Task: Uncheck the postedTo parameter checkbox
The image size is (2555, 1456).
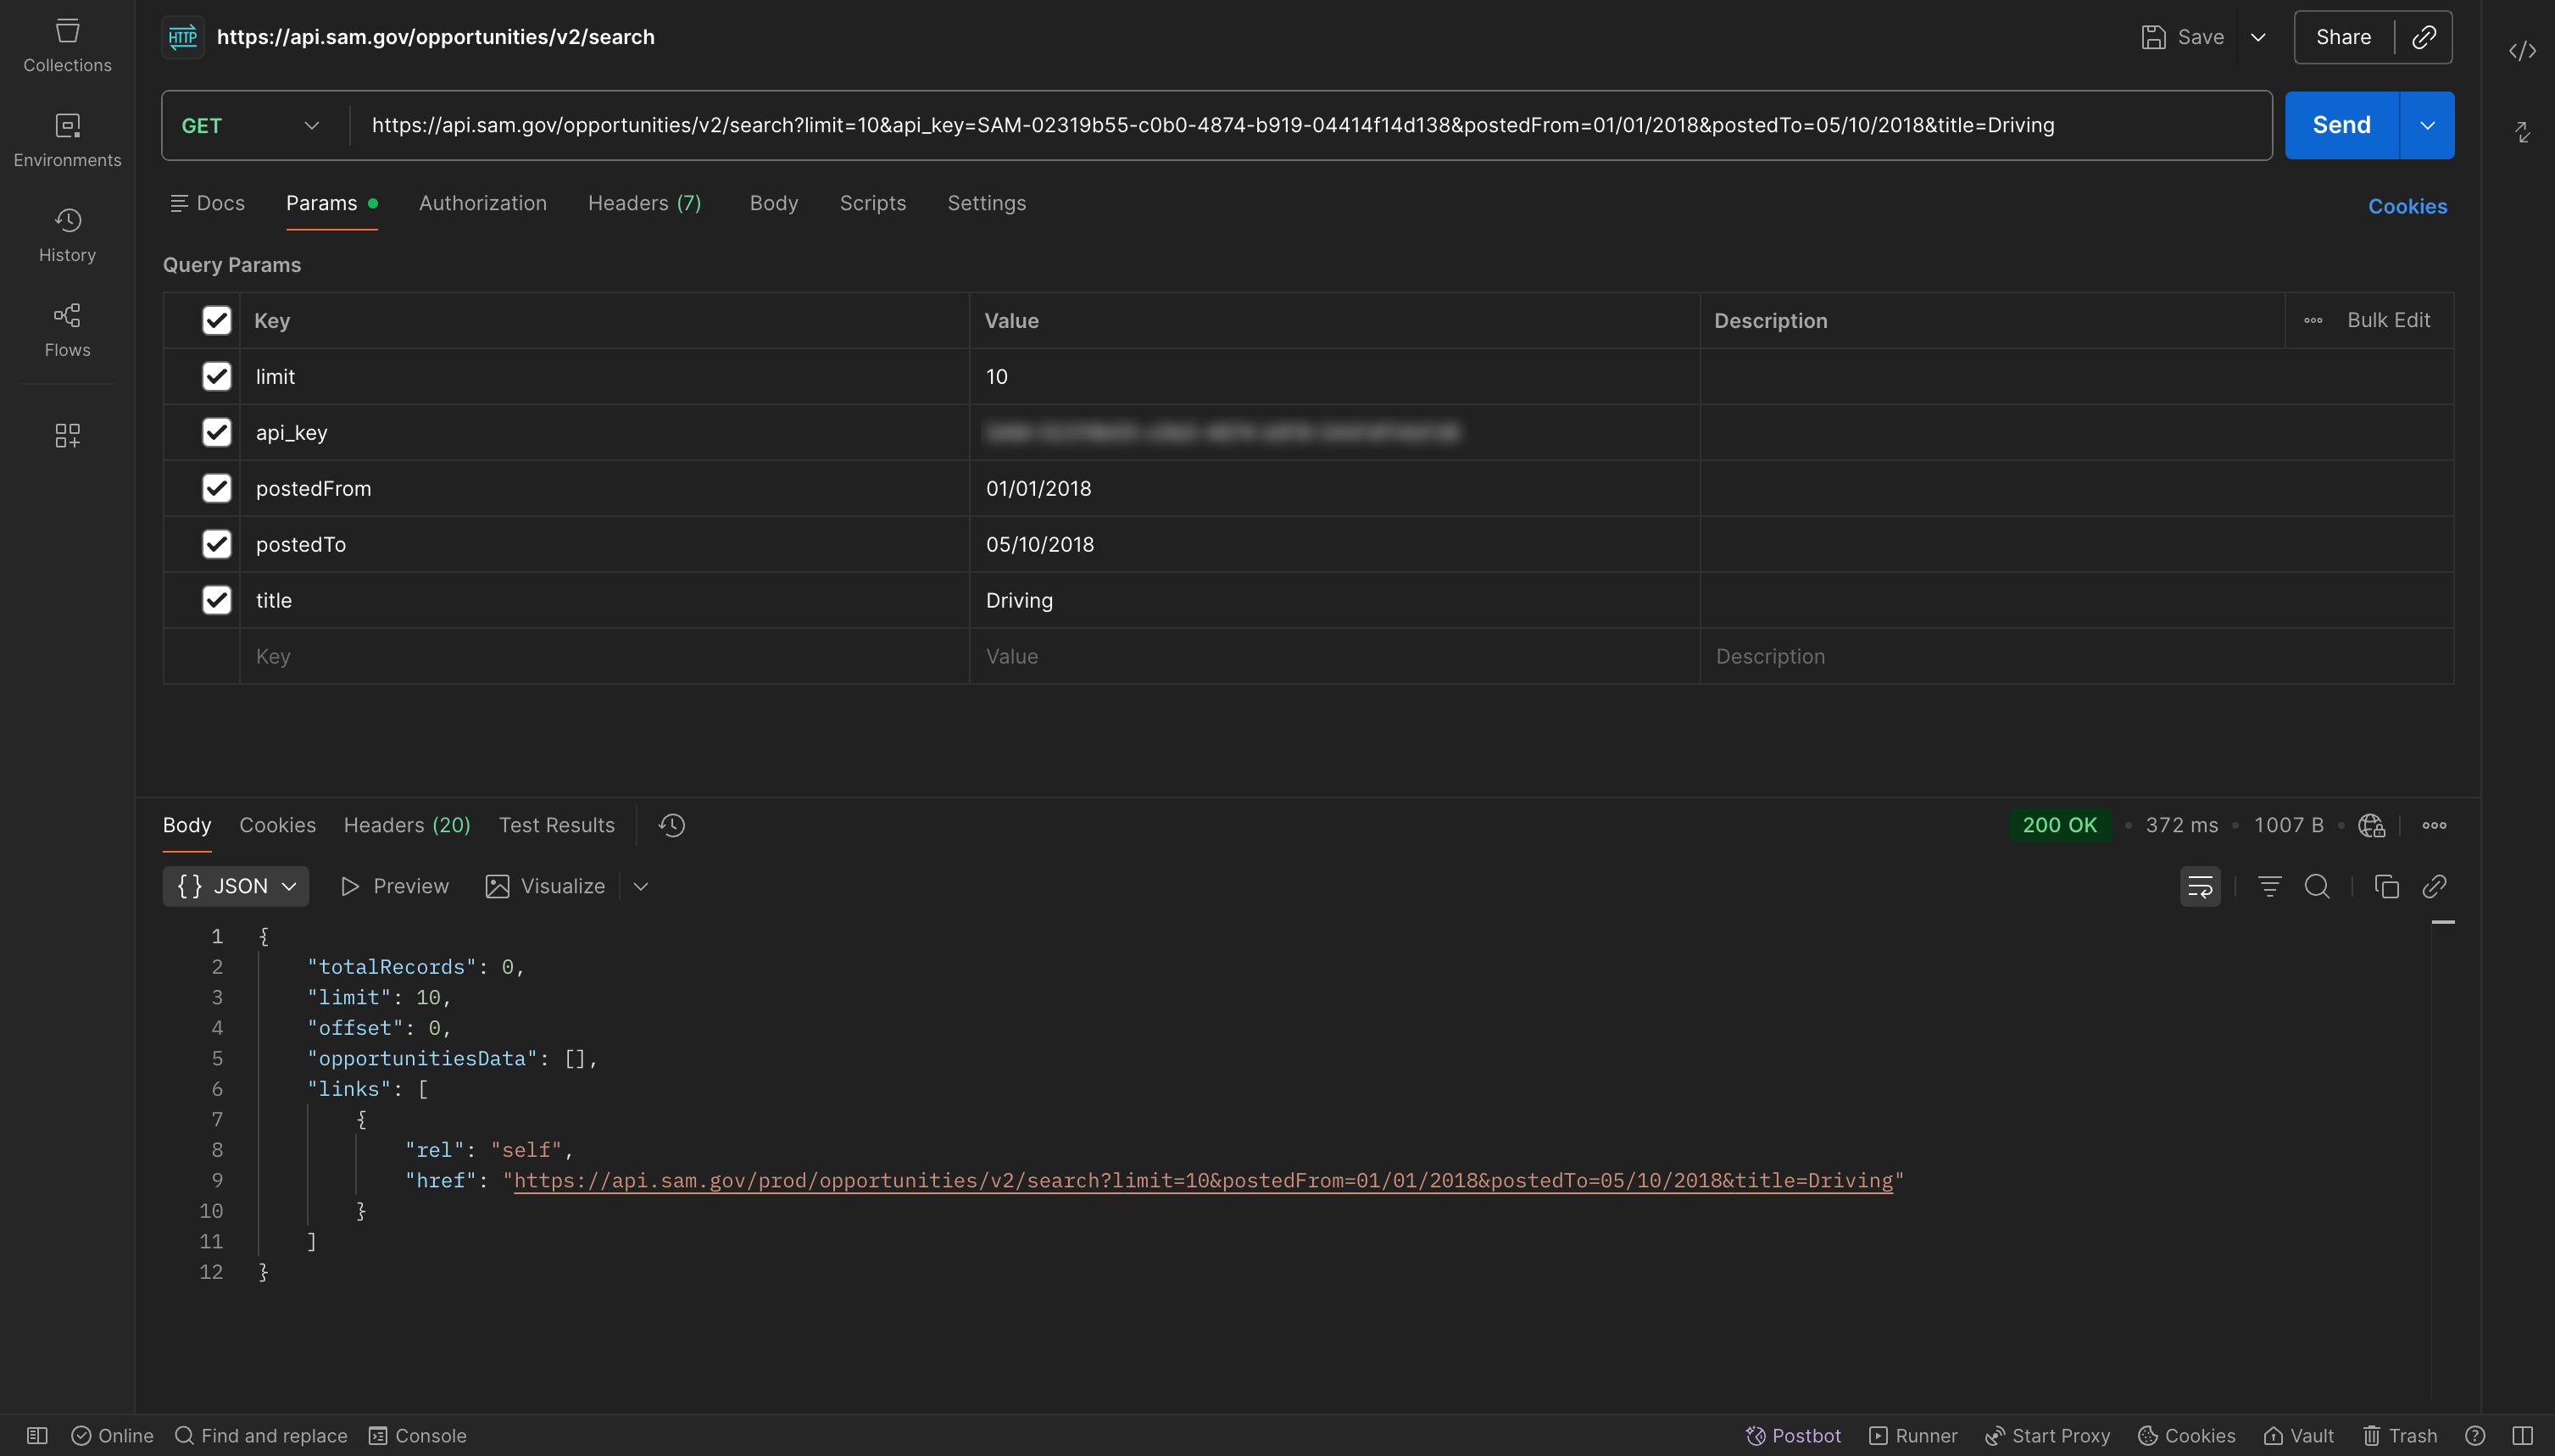Action: (216, 544)
